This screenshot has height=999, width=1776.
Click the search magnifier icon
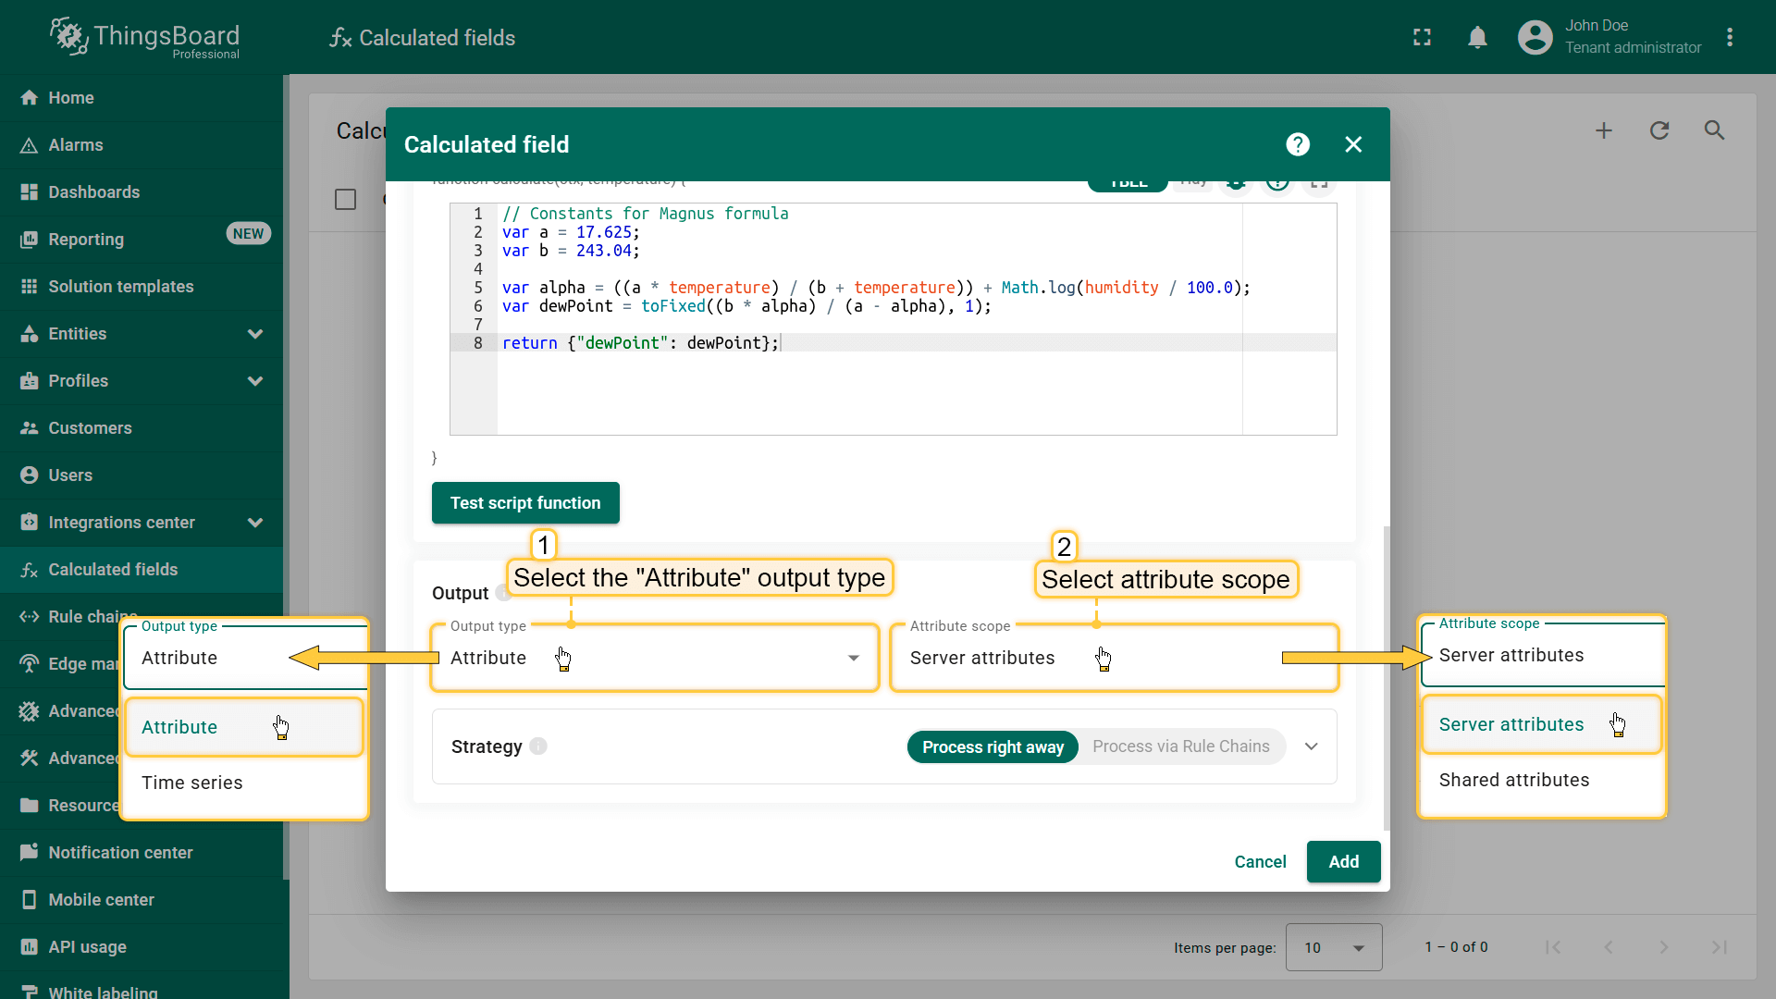pos(1714,130)
